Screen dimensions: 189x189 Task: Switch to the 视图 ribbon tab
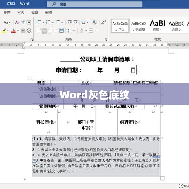[35, 12]
